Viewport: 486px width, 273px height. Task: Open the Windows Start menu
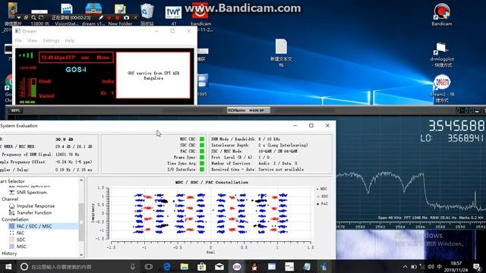pyautogui.click(x=8, y=266)
